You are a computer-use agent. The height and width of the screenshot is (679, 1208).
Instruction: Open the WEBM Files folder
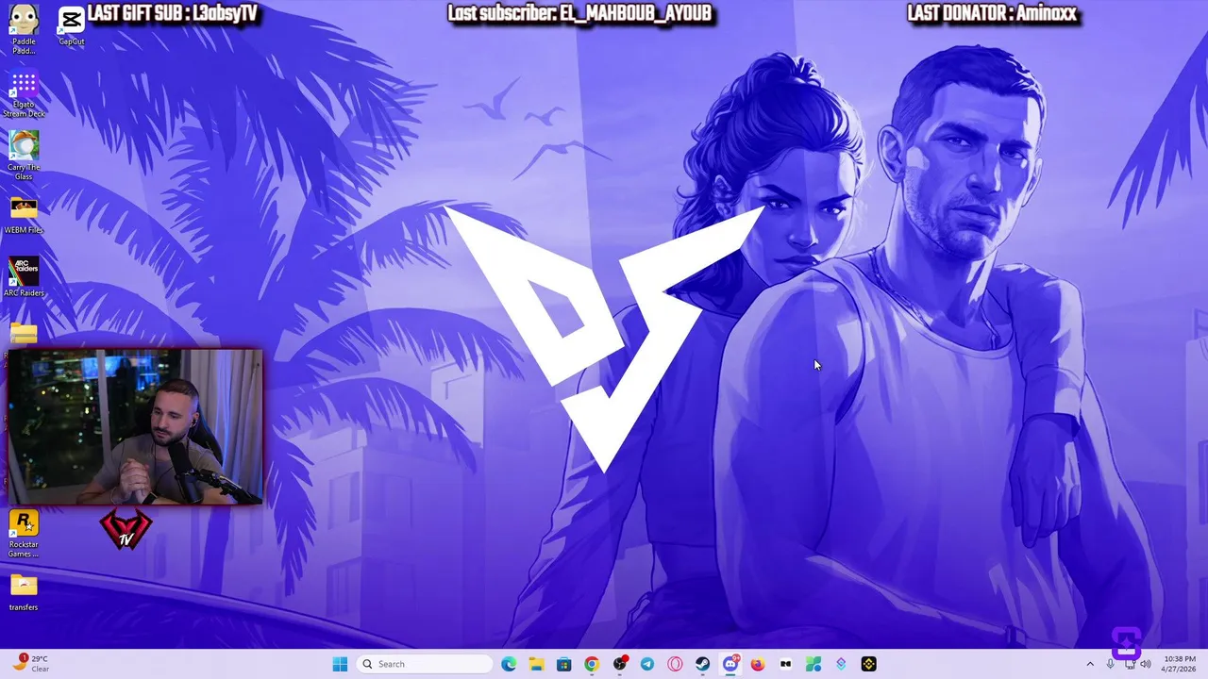coord(24,215)
